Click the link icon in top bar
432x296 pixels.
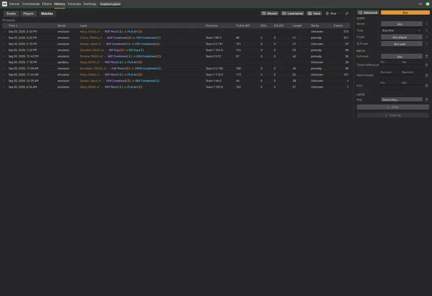coord(420,4)
